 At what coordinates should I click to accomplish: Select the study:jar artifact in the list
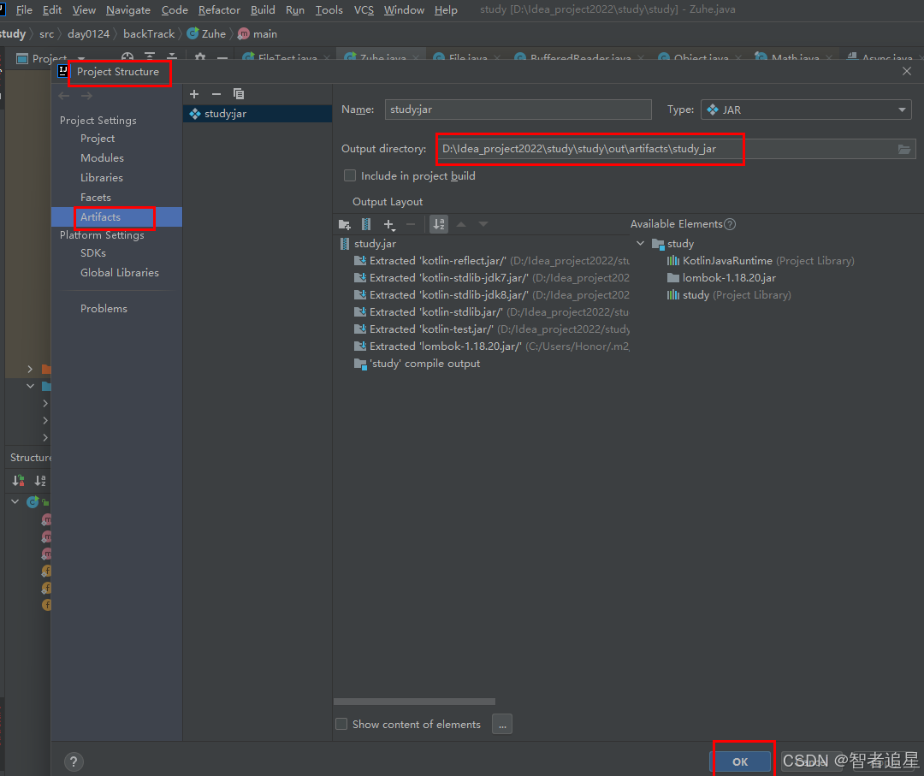(x=258, y=114)
